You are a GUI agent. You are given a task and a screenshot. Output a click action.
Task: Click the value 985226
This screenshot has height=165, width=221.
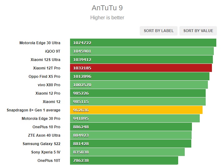click(81, 93)
